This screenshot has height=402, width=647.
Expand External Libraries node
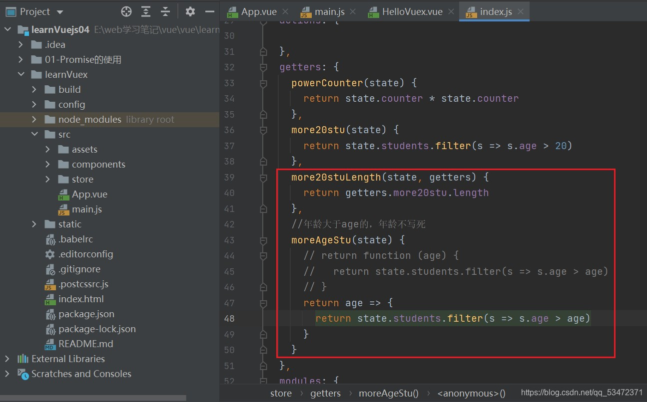click(x=7, y=359)
